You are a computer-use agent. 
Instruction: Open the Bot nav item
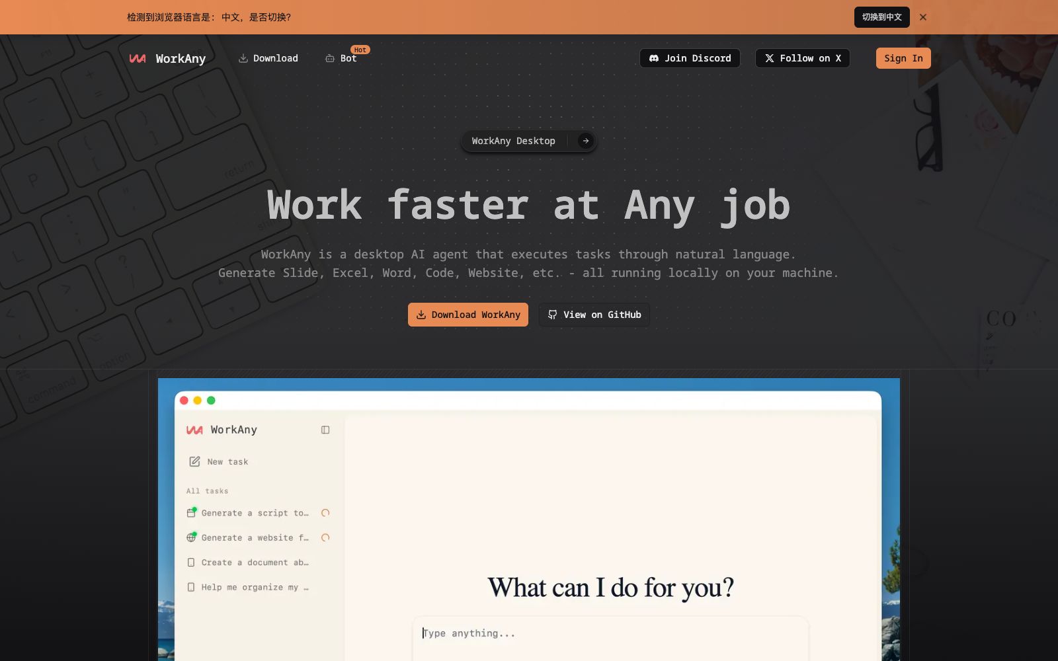coord(341,58)
